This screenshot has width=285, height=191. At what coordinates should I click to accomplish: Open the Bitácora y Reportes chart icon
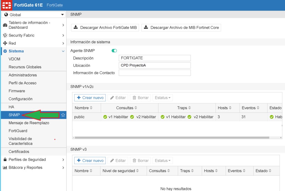[5, 167]
